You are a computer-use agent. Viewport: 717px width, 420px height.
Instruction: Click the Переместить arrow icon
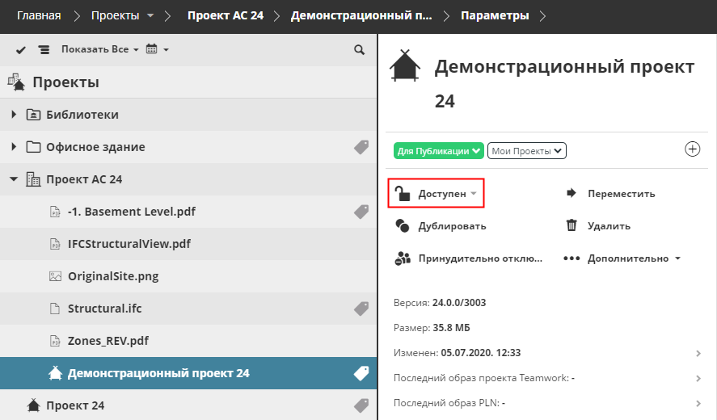[x=571, y=193]
